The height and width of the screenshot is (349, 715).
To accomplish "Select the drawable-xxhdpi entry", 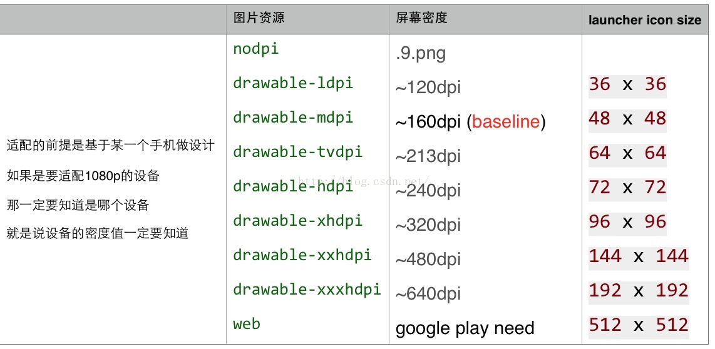I will (302, 255).
